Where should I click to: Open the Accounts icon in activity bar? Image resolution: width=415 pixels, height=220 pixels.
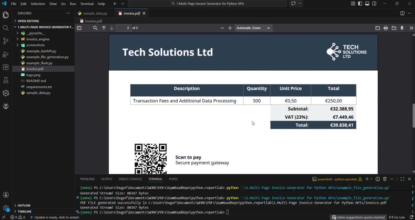tap(5, 195)
